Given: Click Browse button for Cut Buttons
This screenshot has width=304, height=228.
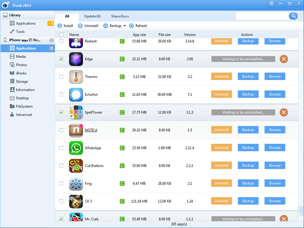Looking at the screenshot, I should [275, 165].
